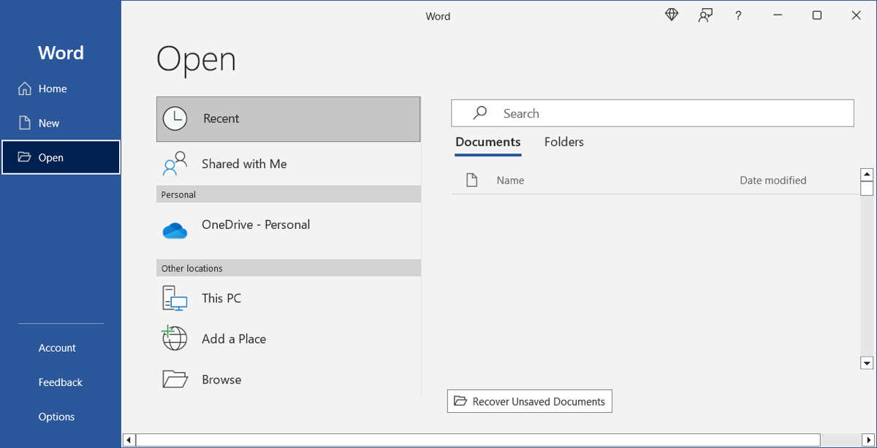Select the Recent clock icon
This screenshot has height=448, width=877.
coord(175,118)
